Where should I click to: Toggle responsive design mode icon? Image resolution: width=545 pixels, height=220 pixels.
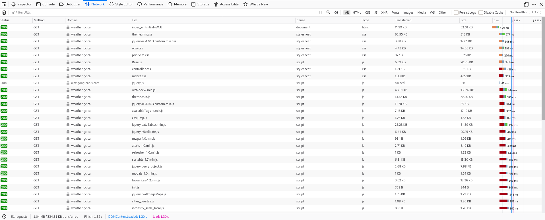click(526, 4)
